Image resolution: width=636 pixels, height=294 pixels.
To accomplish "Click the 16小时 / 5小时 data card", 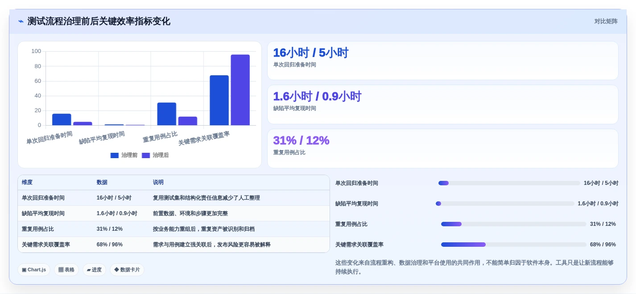I will click(x=443, y=61).
